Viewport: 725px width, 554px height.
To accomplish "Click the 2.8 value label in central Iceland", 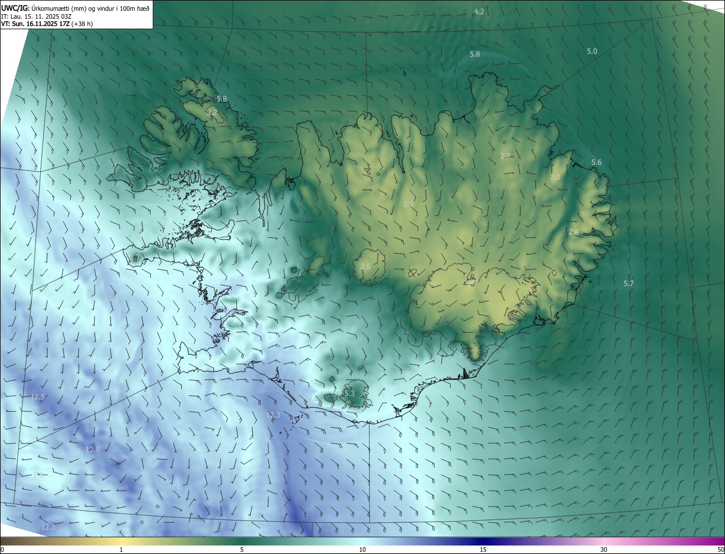I will (x=408, y=204).
